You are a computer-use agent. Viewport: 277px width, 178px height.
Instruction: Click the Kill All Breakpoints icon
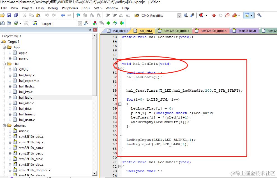[235, 15]
